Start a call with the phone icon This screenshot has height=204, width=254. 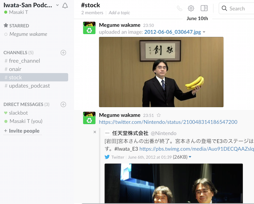pos(180,8)
